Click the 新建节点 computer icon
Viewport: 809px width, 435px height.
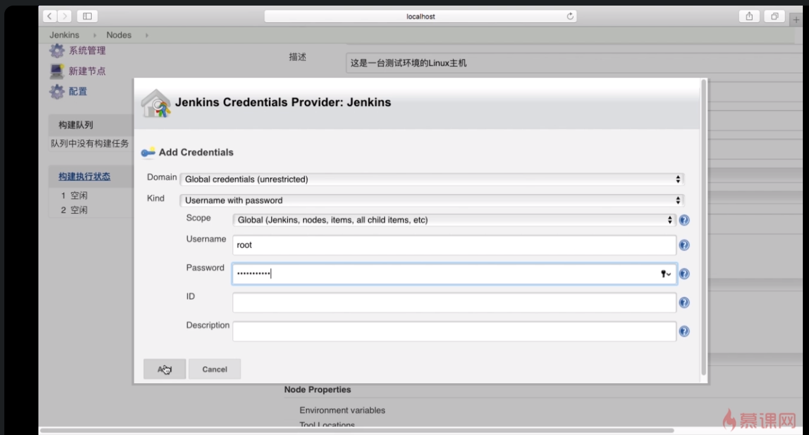[x=57, y=71]
